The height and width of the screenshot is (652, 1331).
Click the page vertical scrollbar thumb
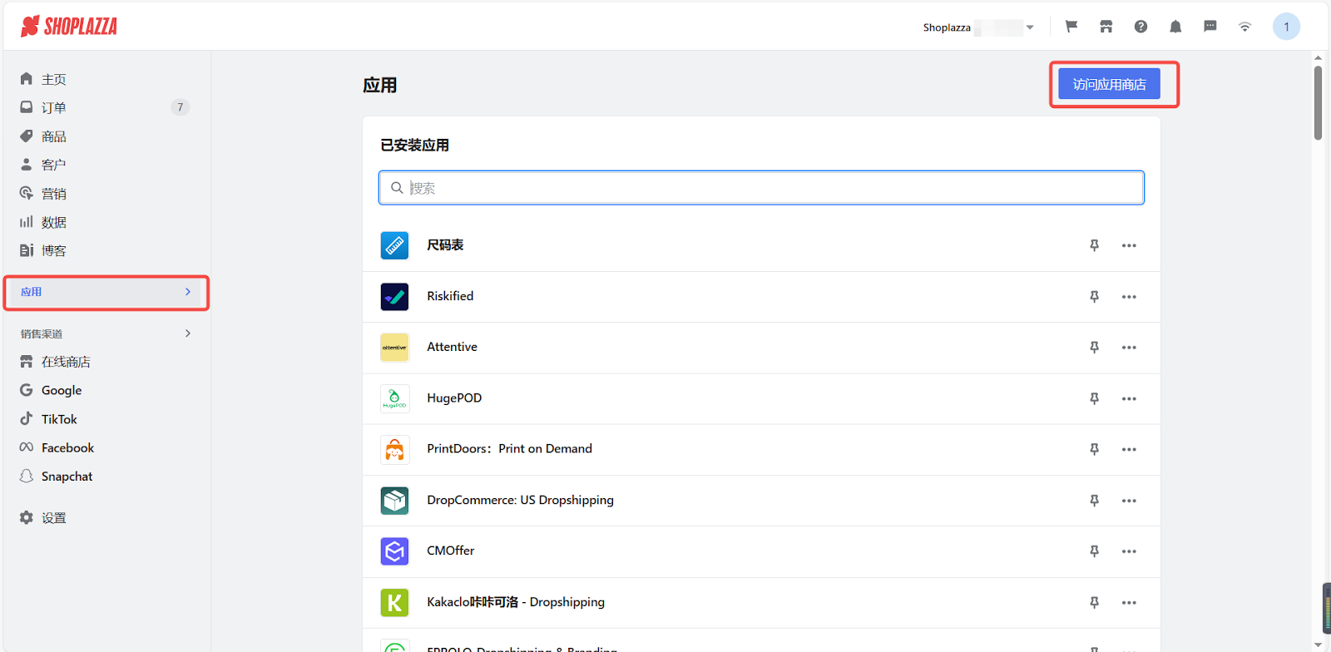tap(1318, 103)
